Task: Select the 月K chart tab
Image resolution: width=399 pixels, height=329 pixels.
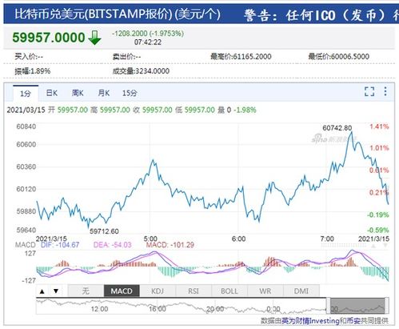Action: (104, 93)
